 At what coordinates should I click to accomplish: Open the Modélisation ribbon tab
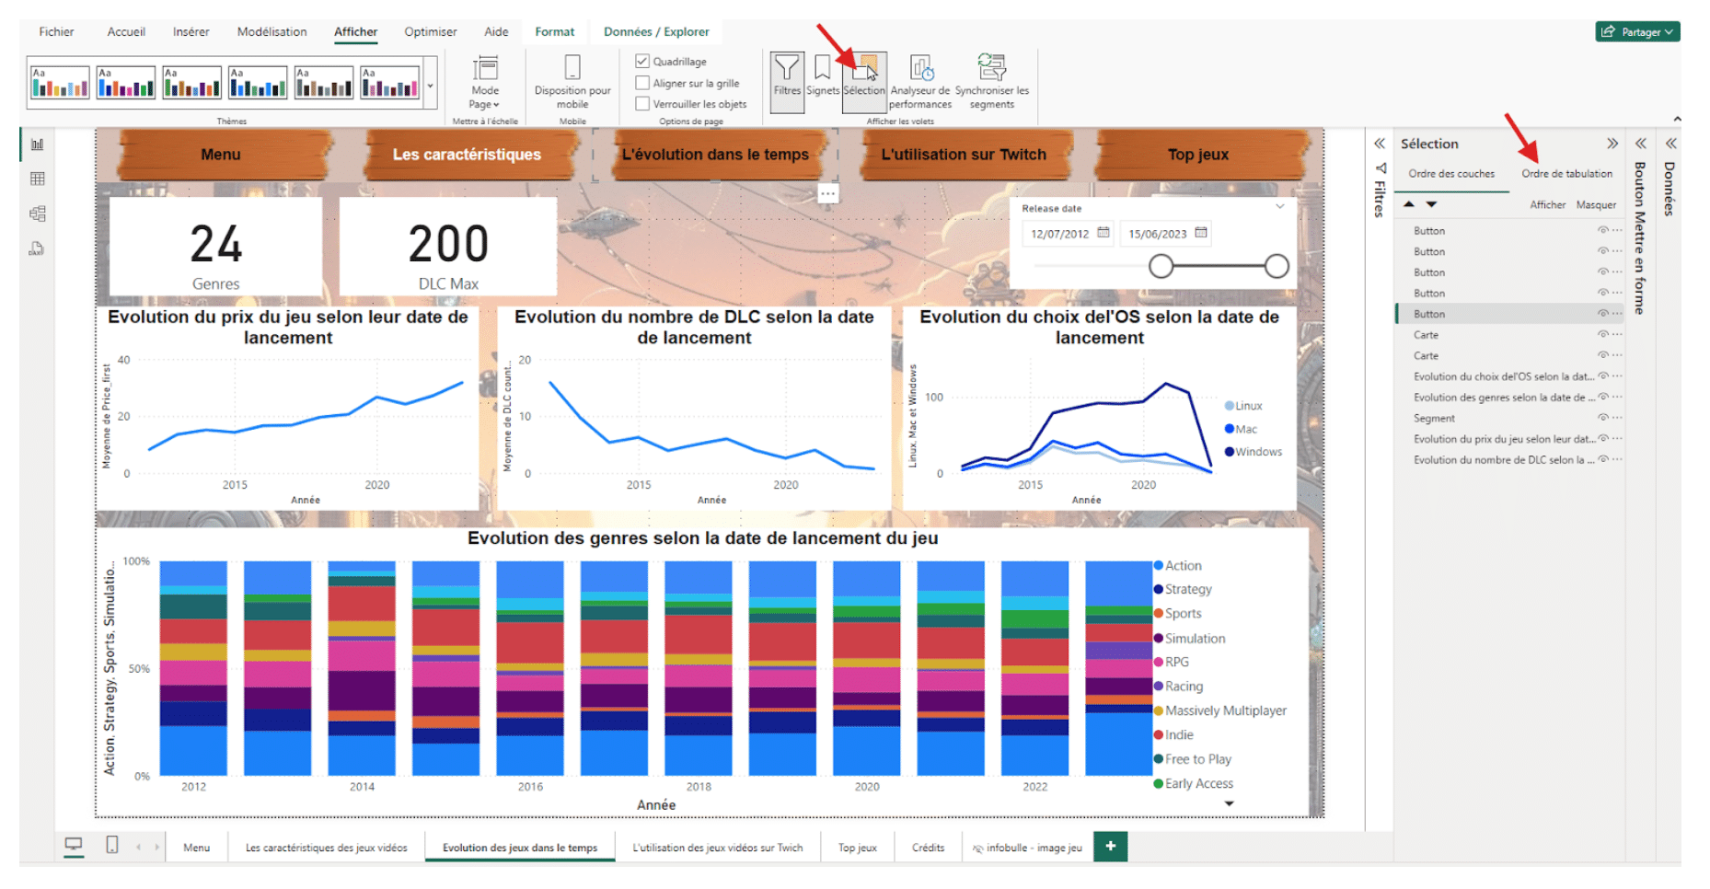[272, 31]
